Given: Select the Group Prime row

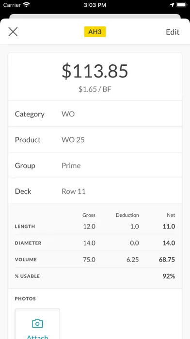Looking at the screenshot, I should coord(95,165).
